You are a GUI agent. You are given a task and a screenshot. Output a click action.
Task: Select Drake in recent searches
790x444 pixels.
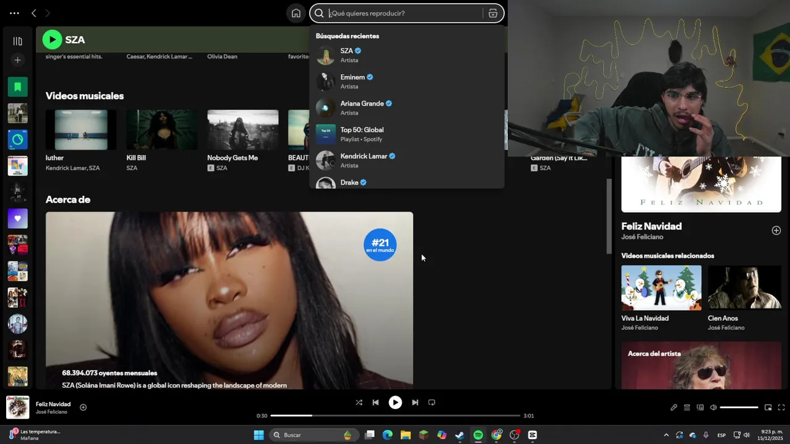pyautogui.click(x=407, y=183)
